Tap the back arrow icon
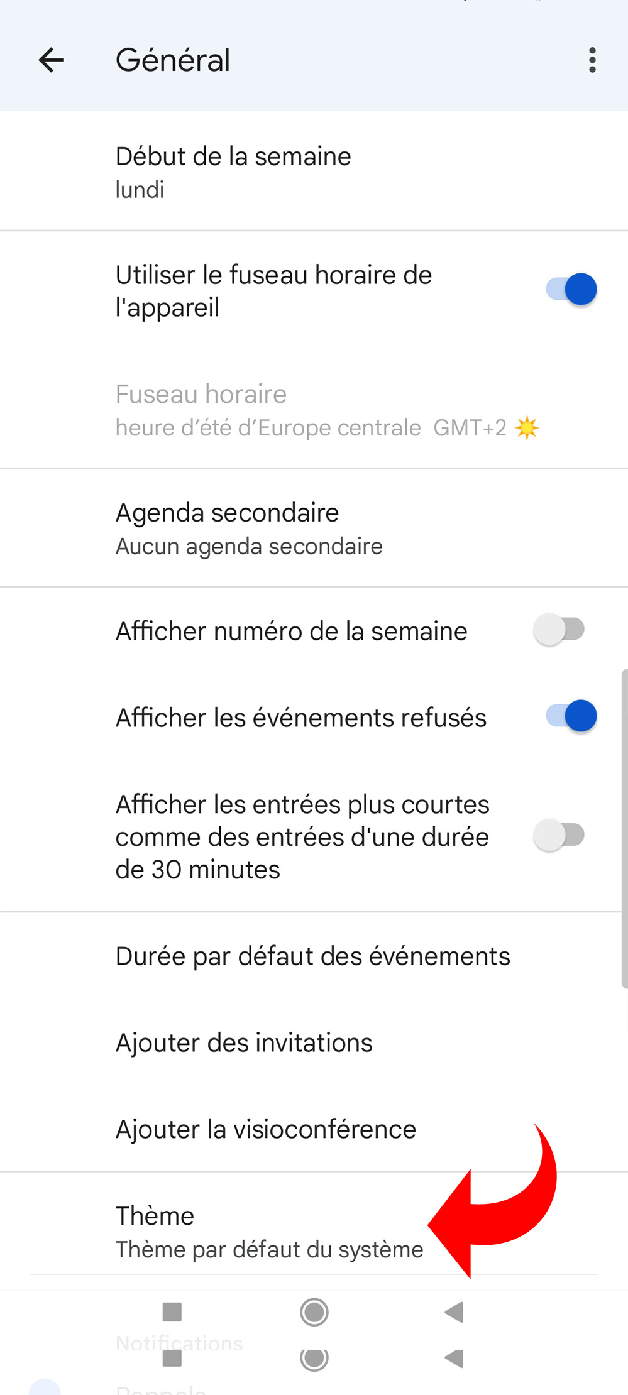The width and height of the screenshot is (628, 1395). click(51, 60)
